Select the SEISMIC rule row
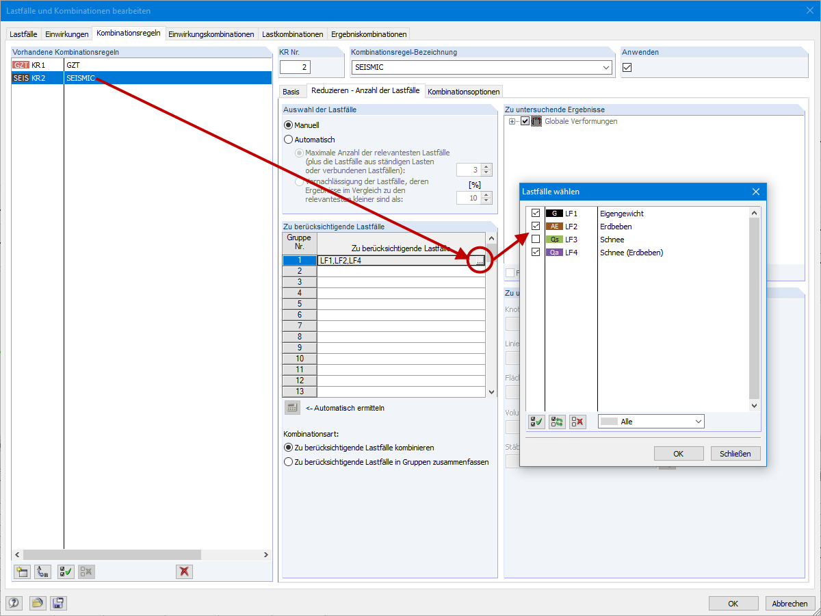The image size is (821, 616). 142,78
